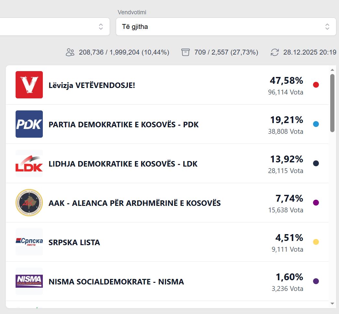Click the AAK round emblem logo
339x314 pixels.
coord(29,203)
